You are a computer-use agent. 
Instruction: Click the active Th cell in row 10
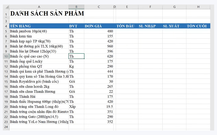coord(76,56)
